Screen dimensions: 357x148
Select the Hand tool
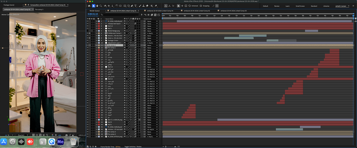click(97, 6)
